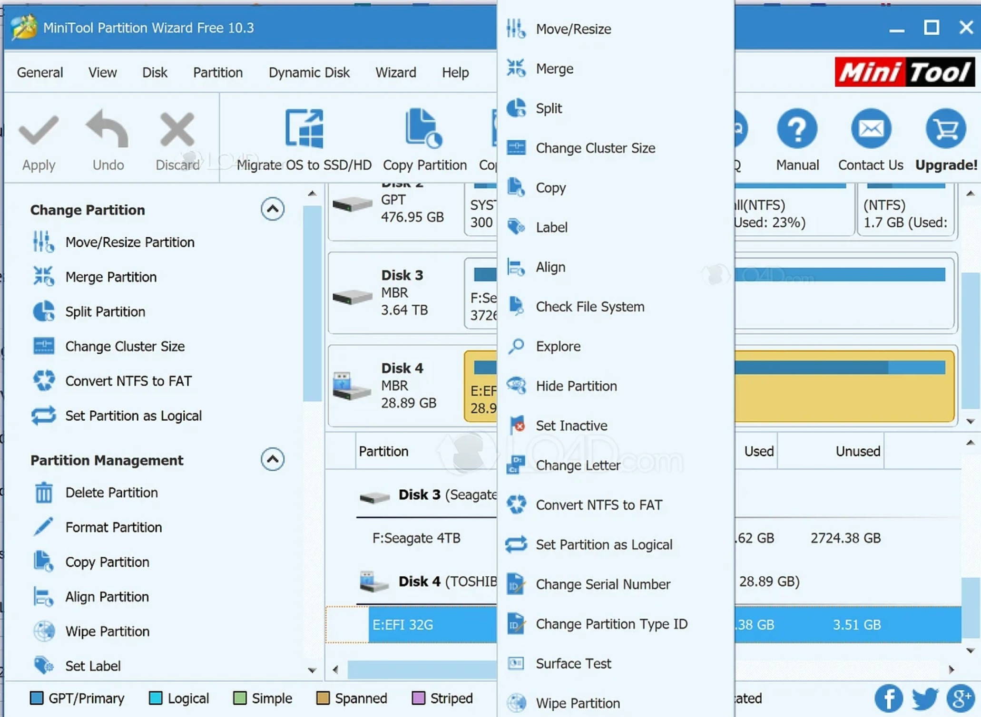This screenshot has width=981, height=717.
Task: Choose Set Label in sidebar
Action: [77, 666]
